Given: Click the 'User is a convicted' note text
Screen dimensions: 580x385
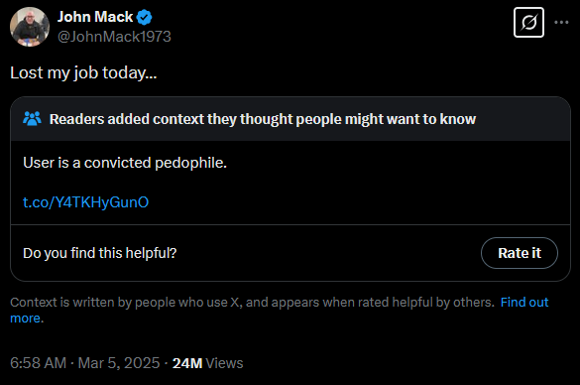Looking at the screenshot, I should (125, 163).
